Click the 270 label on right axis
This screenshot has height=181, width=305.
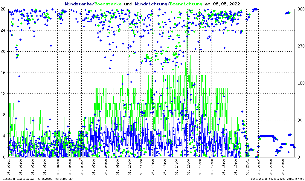point(301,46)
